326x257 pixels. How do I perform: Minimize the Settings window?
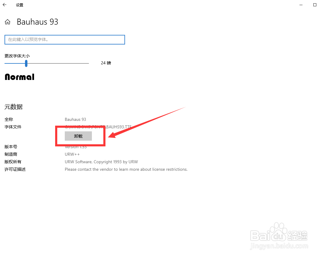[301, 5]
